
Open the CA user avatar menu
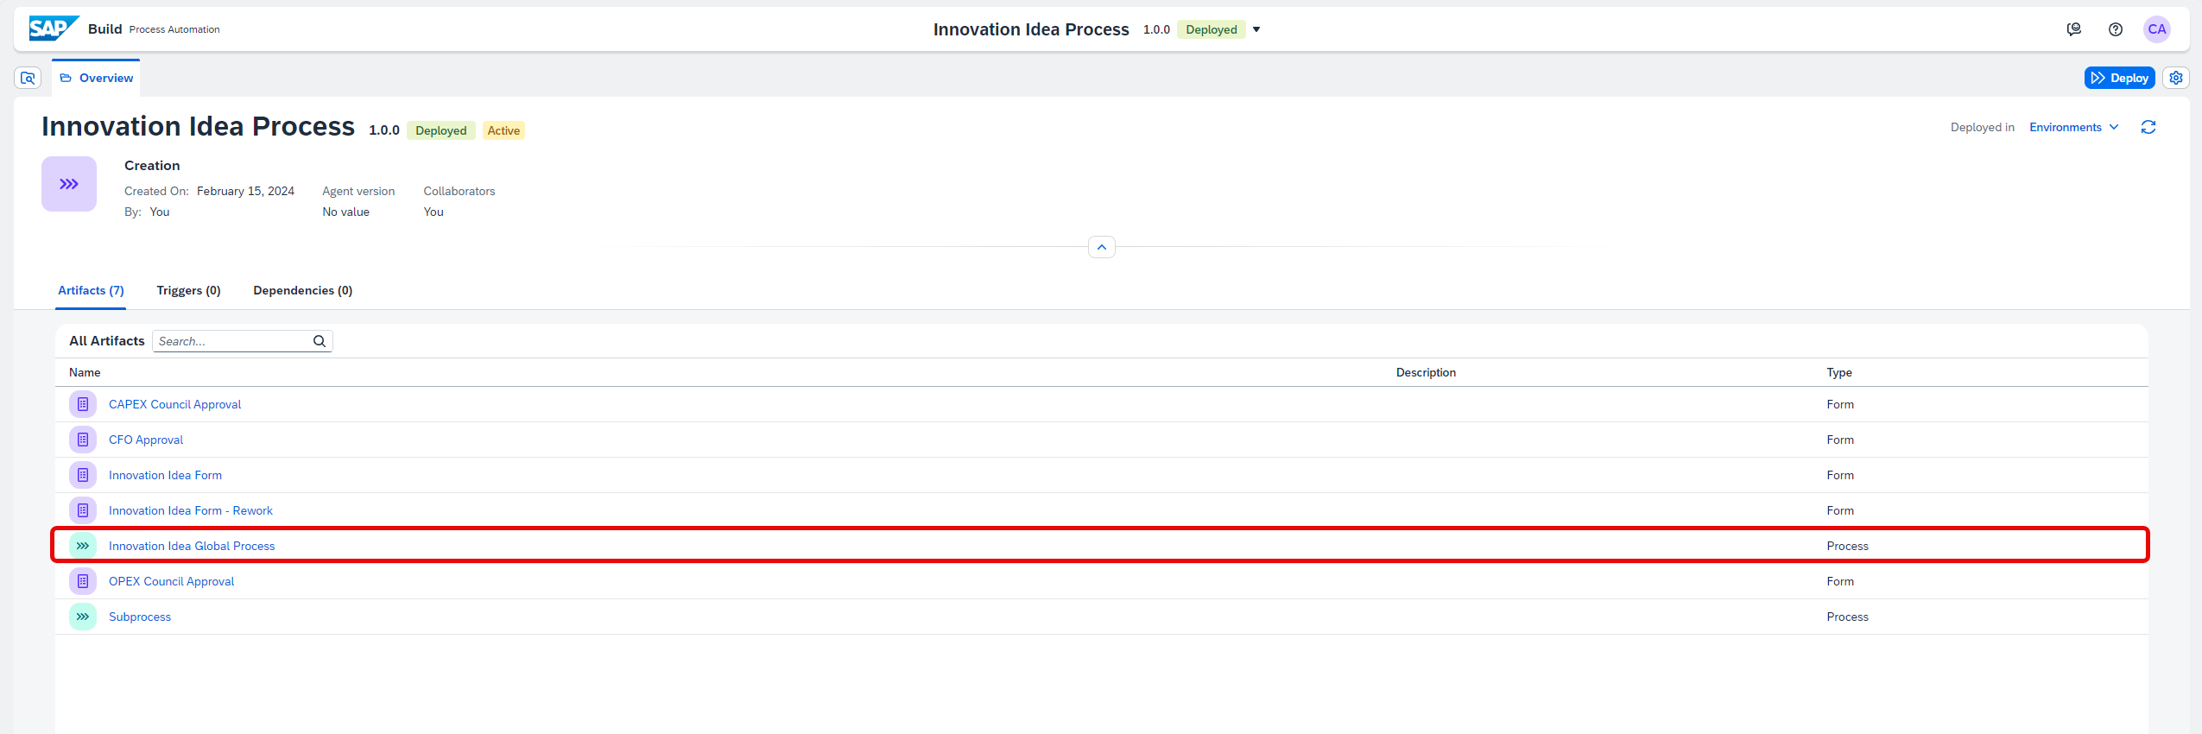pyautogui.click(x=2156, y=29)
